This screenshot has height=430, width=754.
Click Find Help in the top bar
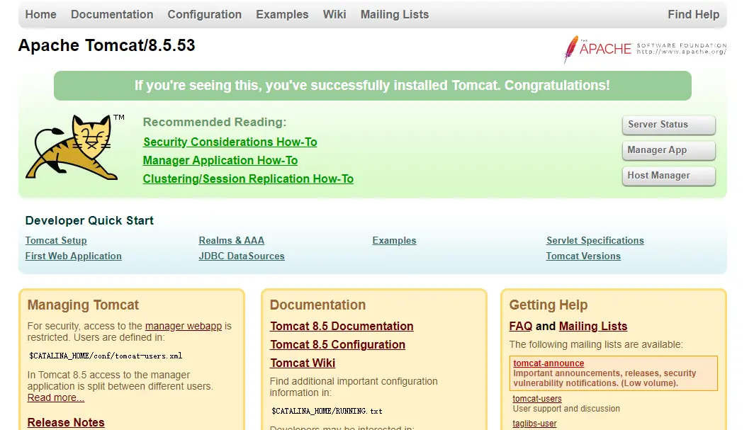[x=693, y=14]
